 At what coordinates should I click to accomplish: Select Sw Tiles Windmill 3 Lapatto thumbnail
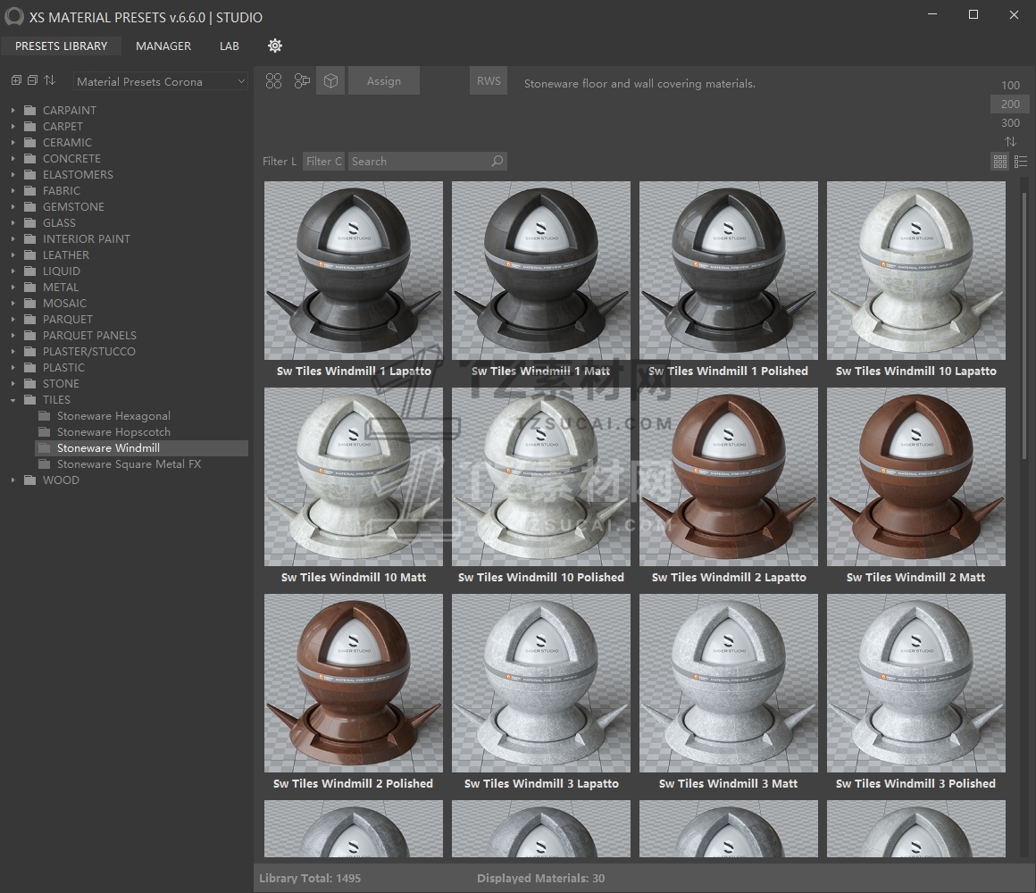tap(541, 683)
